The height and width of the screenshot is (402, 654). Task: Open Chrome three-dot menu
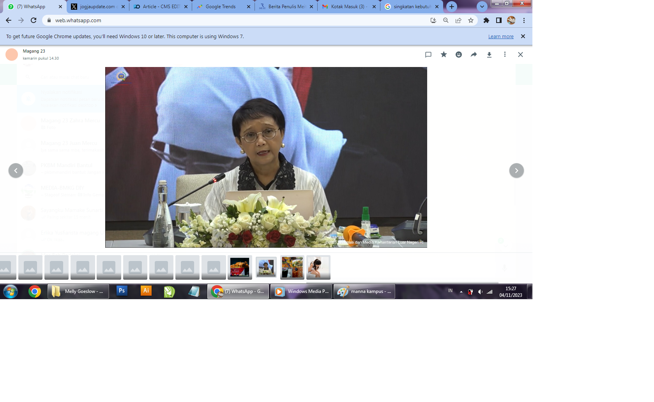tap(524, 20)
